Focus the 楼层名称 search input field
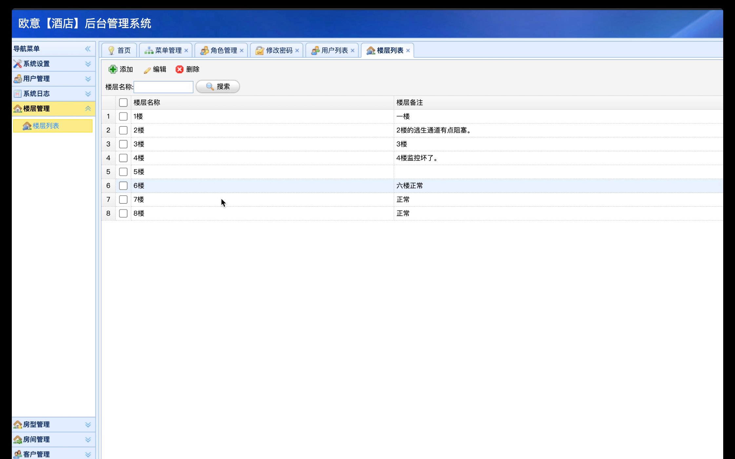Image resolution: width=735 pixels, height=459 pixels. tap(163, 87)
